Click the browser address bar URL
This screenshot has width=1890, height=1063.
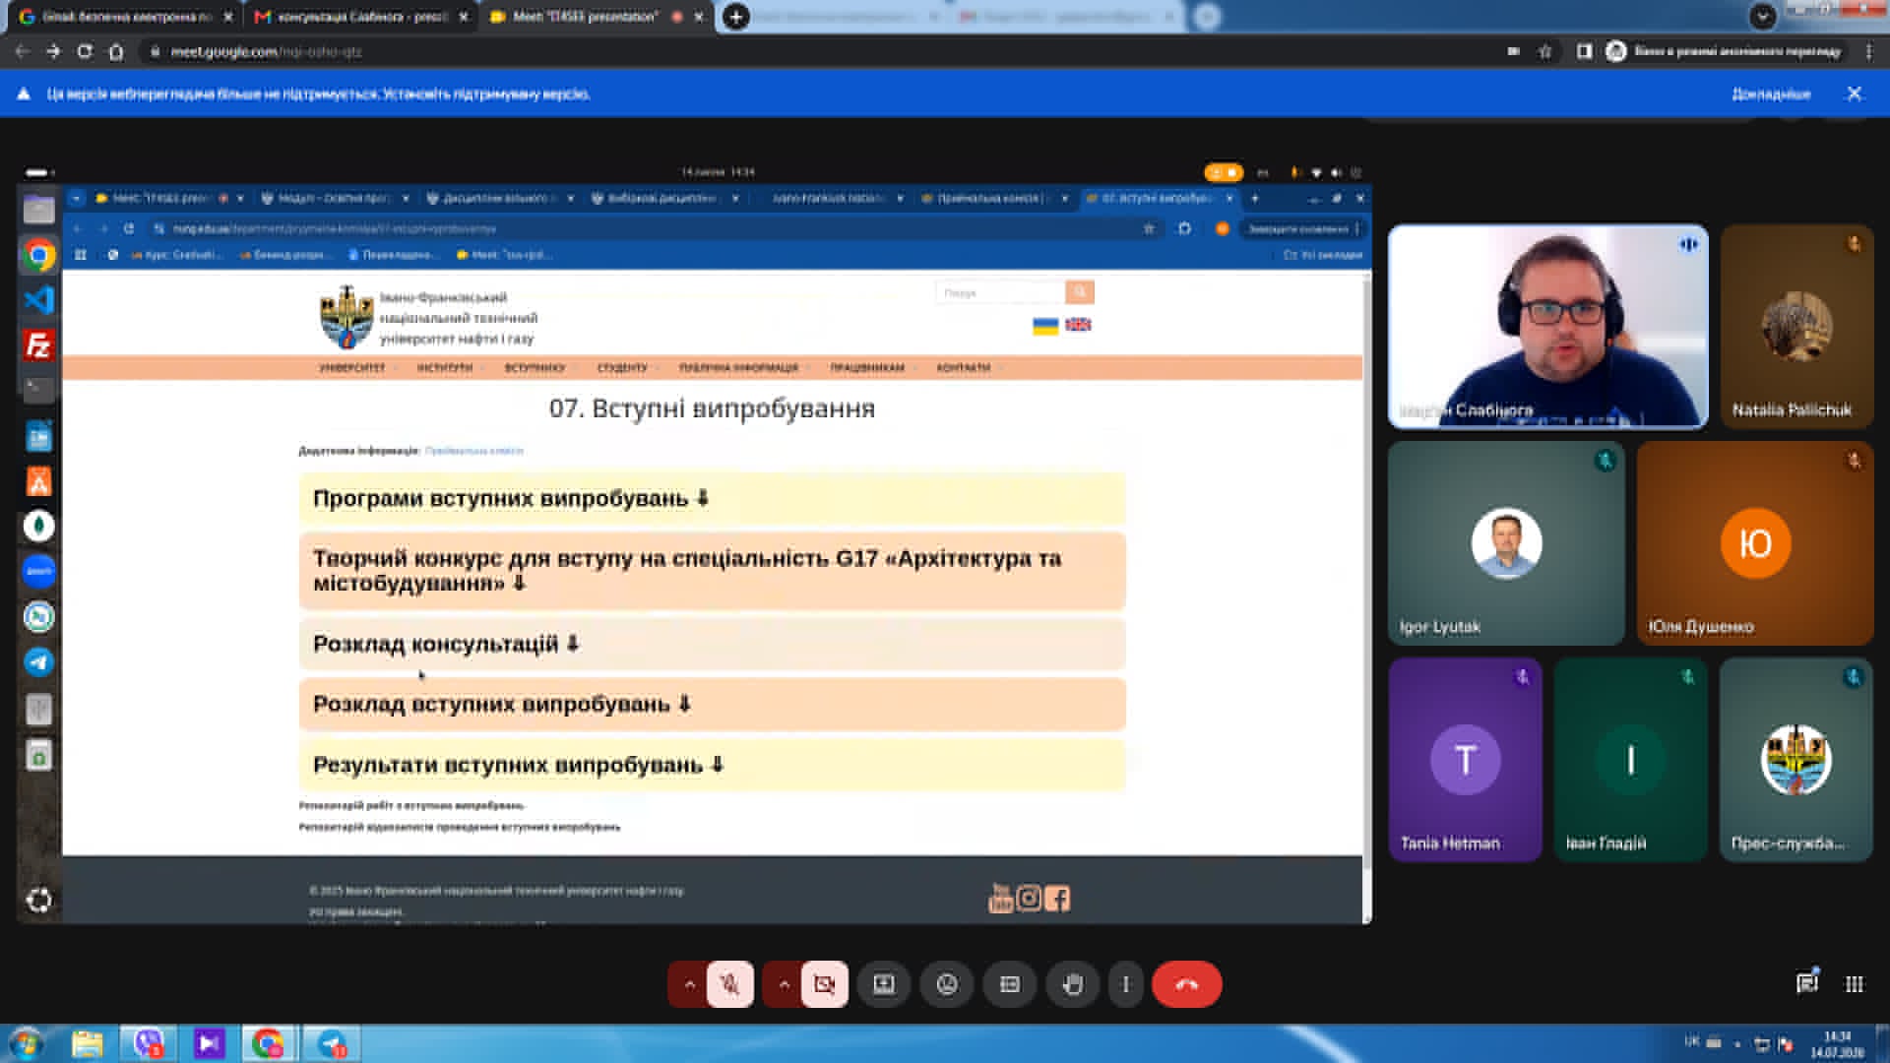(267, 51)
